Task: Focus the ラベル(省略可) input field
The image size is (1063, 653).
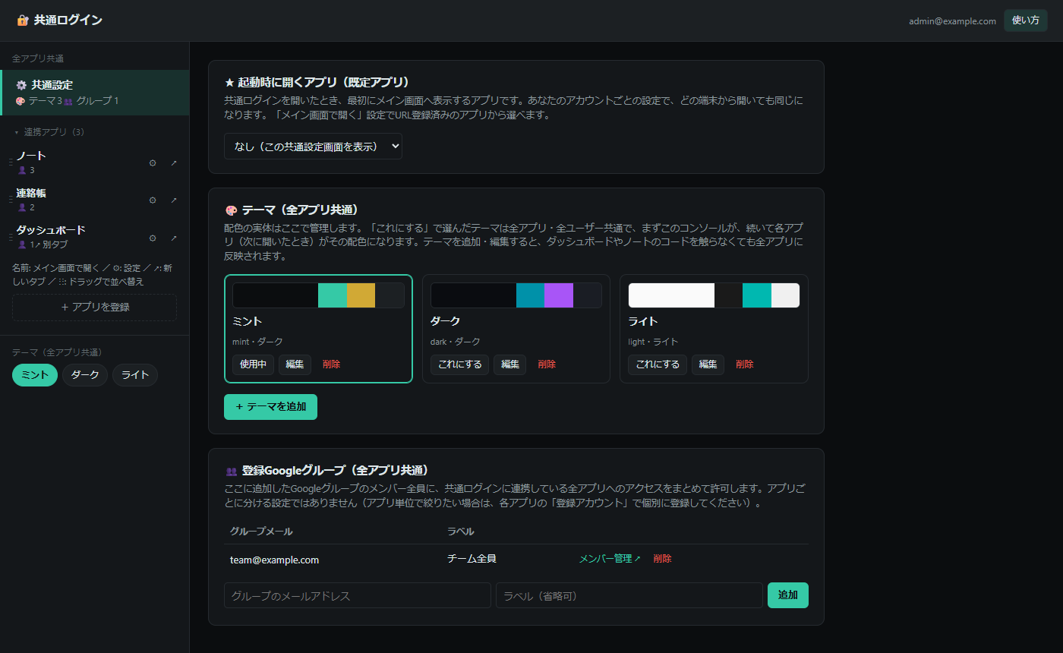Action: (x=629, y=595)
